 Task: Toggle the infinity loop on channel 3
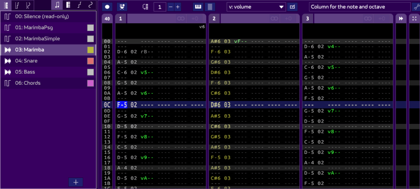368,18
